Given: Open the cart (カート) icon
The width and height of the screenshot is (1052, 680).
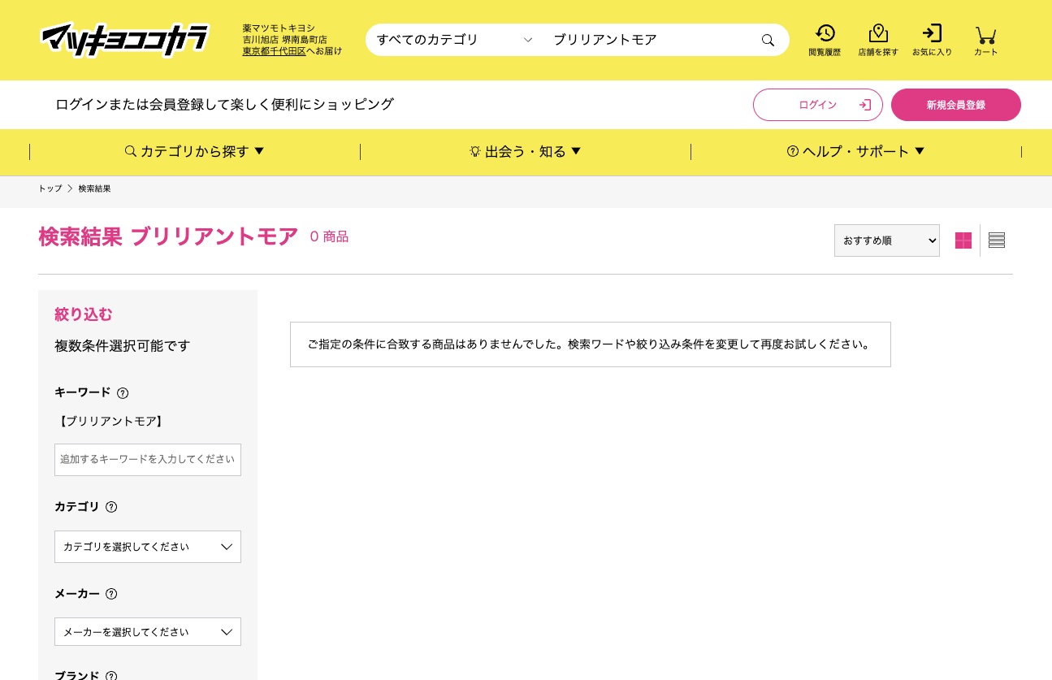Looking at the screenshot, I should pyautogui.click(x=985, y=40).
